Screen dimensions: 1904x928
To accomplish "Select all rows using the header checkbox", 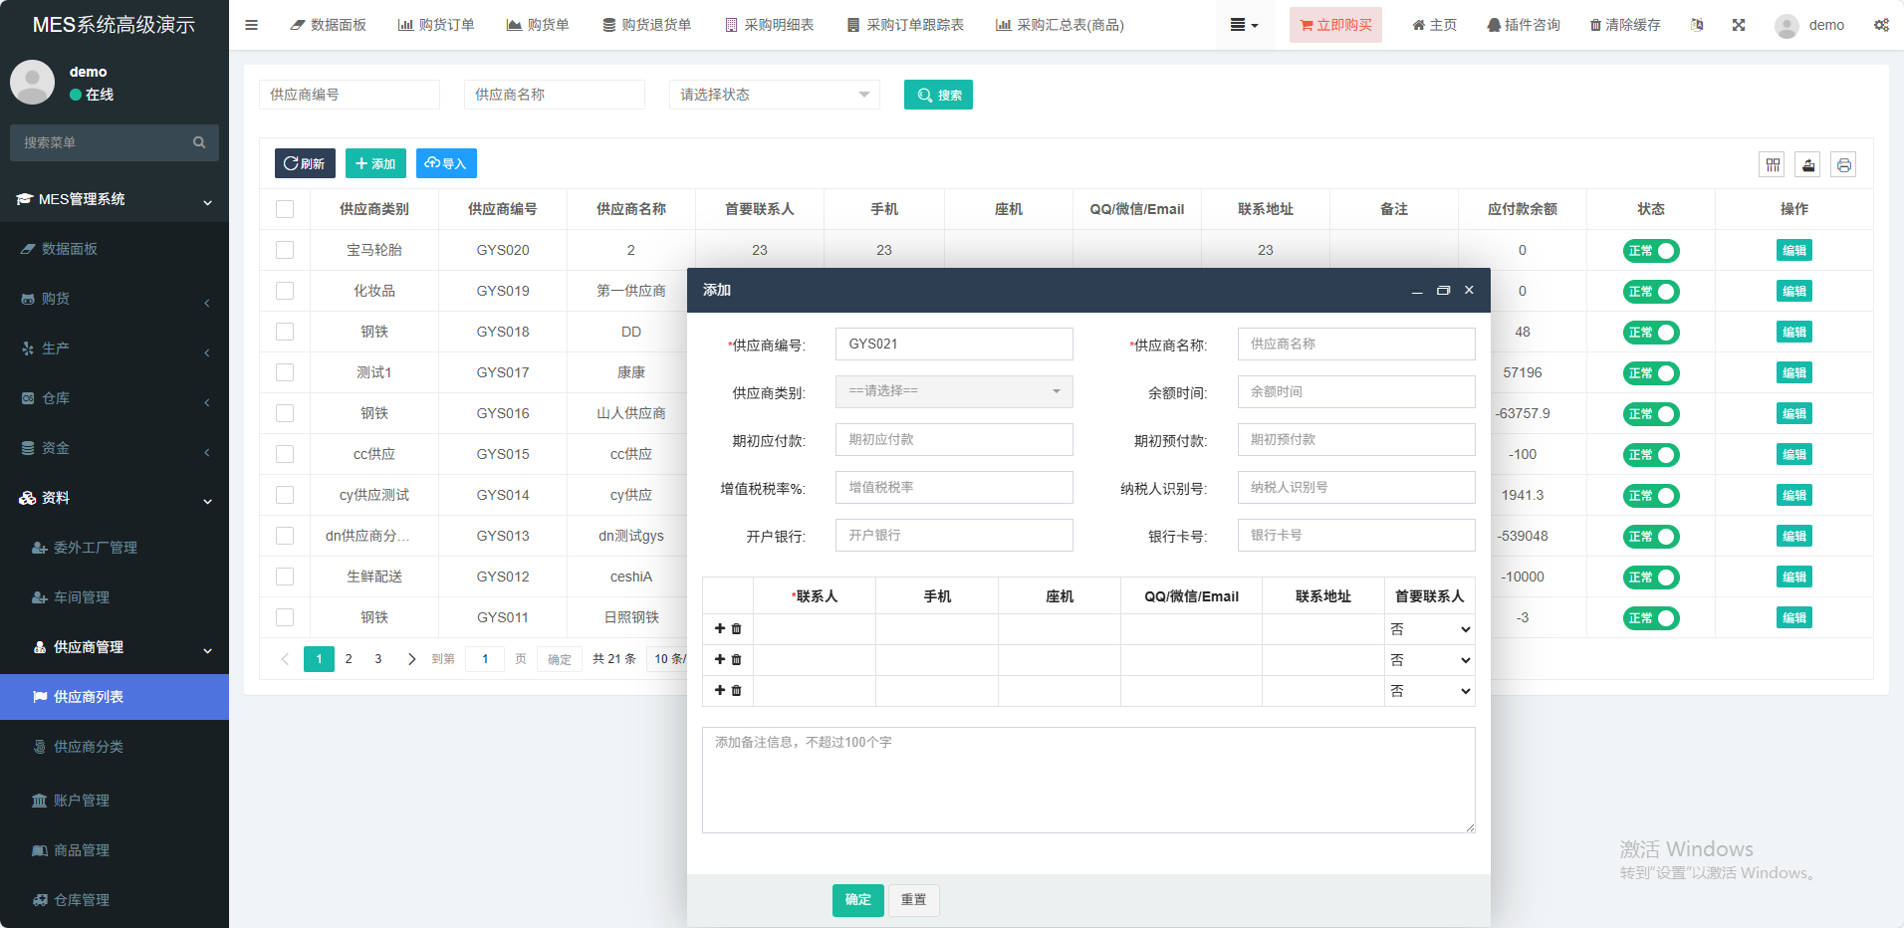I will 285,209.
